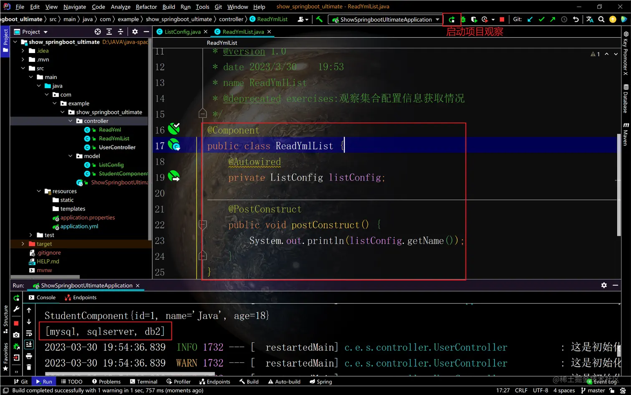This screenshot has height=395, width=631.
Task: Collapse the src folder
Action: pyautogui.click(x=23, y=68)
